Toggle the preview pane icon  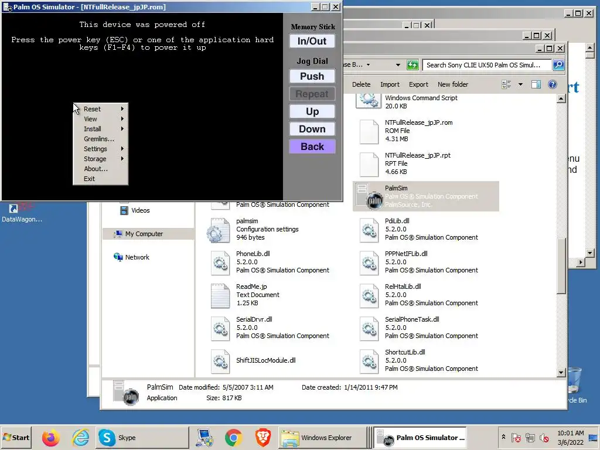point(536,84)
